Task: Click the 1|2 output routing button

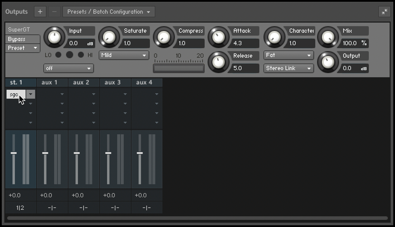Action: pyautogui.click(x=21, y=208)
